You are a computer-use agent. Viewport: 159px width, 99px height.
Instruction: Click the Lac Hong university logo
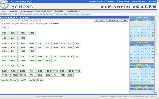pos(4,4)
